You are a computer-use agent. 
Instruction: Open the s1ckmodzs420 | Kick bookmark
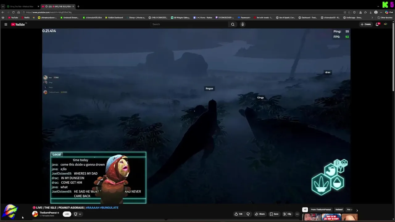(92, 18)
